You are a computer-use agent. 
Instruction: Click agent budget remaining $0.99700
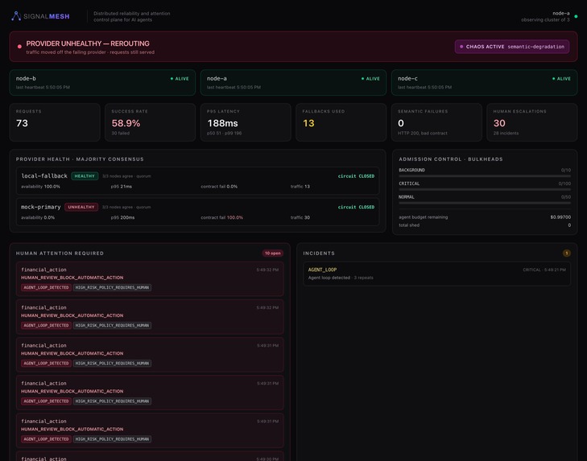coord(560,217)
